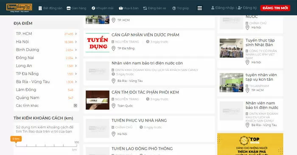Viewport: 297px width, 155px height.
Task: Open TUYỂN LAO ĐỘNG PHỔ THÔNG listing
Action: [x=142, y=149]
